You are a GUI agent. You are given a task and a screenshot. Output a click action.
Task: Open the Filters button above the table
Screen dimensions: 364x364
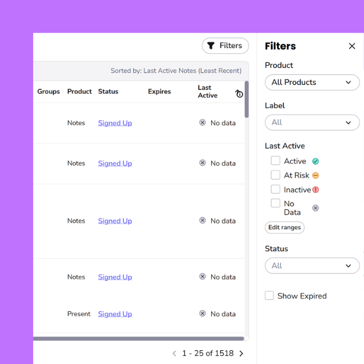225,46
